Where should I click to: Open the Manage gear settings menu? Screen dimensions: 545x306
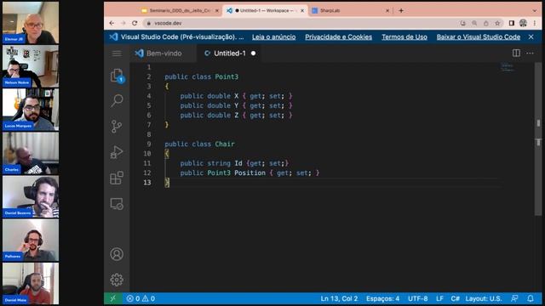(x=117, y=280)
